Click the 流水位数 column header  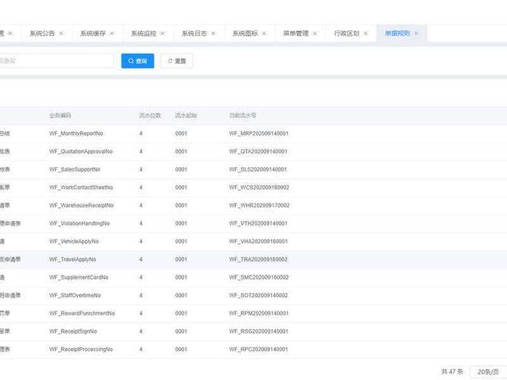click(x=150, y=115)
